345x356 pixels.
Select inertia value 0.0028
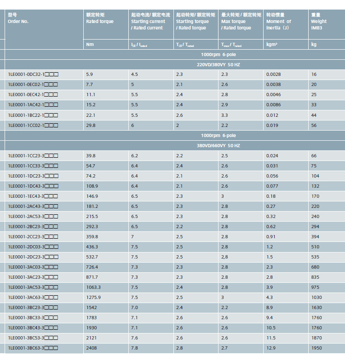(273, 75)
